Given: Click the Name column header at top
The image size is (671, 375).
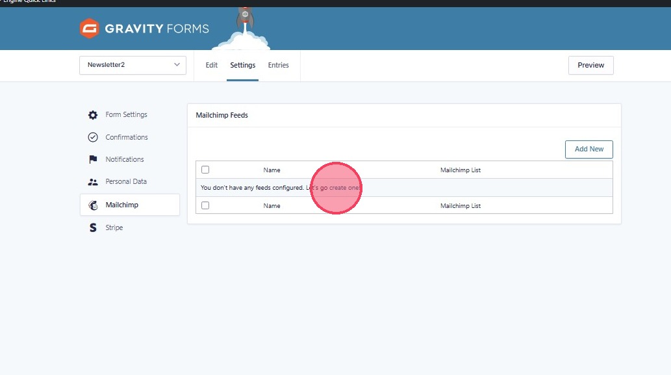Looking at the screenshot, I should [x=272, y=170].
